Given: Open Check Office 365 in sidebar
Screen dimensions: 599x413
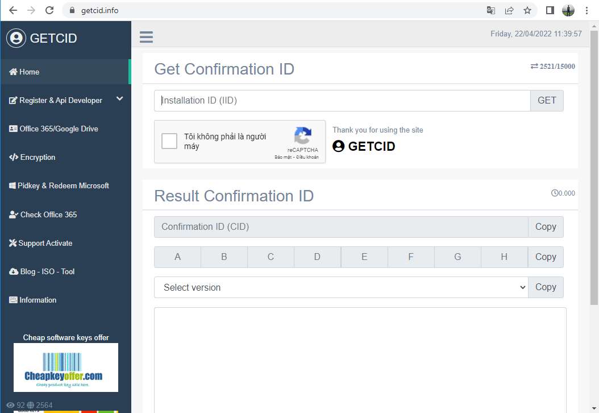Looking at the screenshot, I should pos(43,214).
